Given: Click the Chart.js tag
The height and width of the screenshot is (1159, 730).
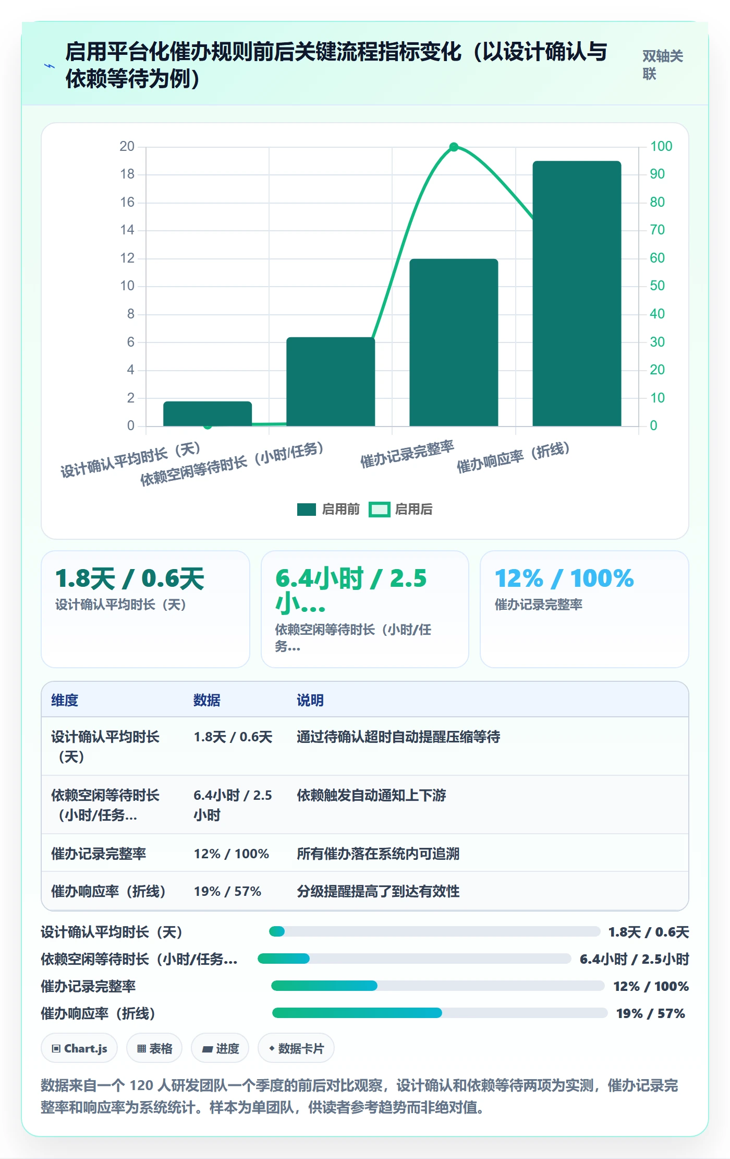Looking at the screenshot, I should [79, 1048].
